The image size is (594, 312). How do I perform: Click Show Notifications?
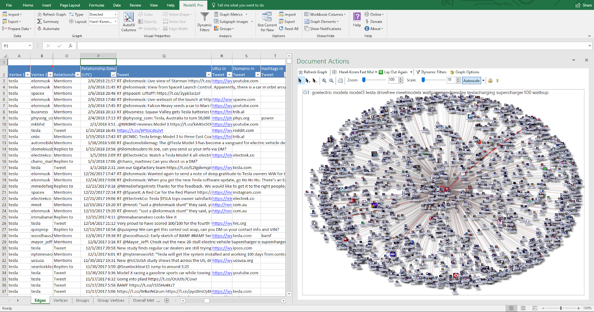pos(323,29)
